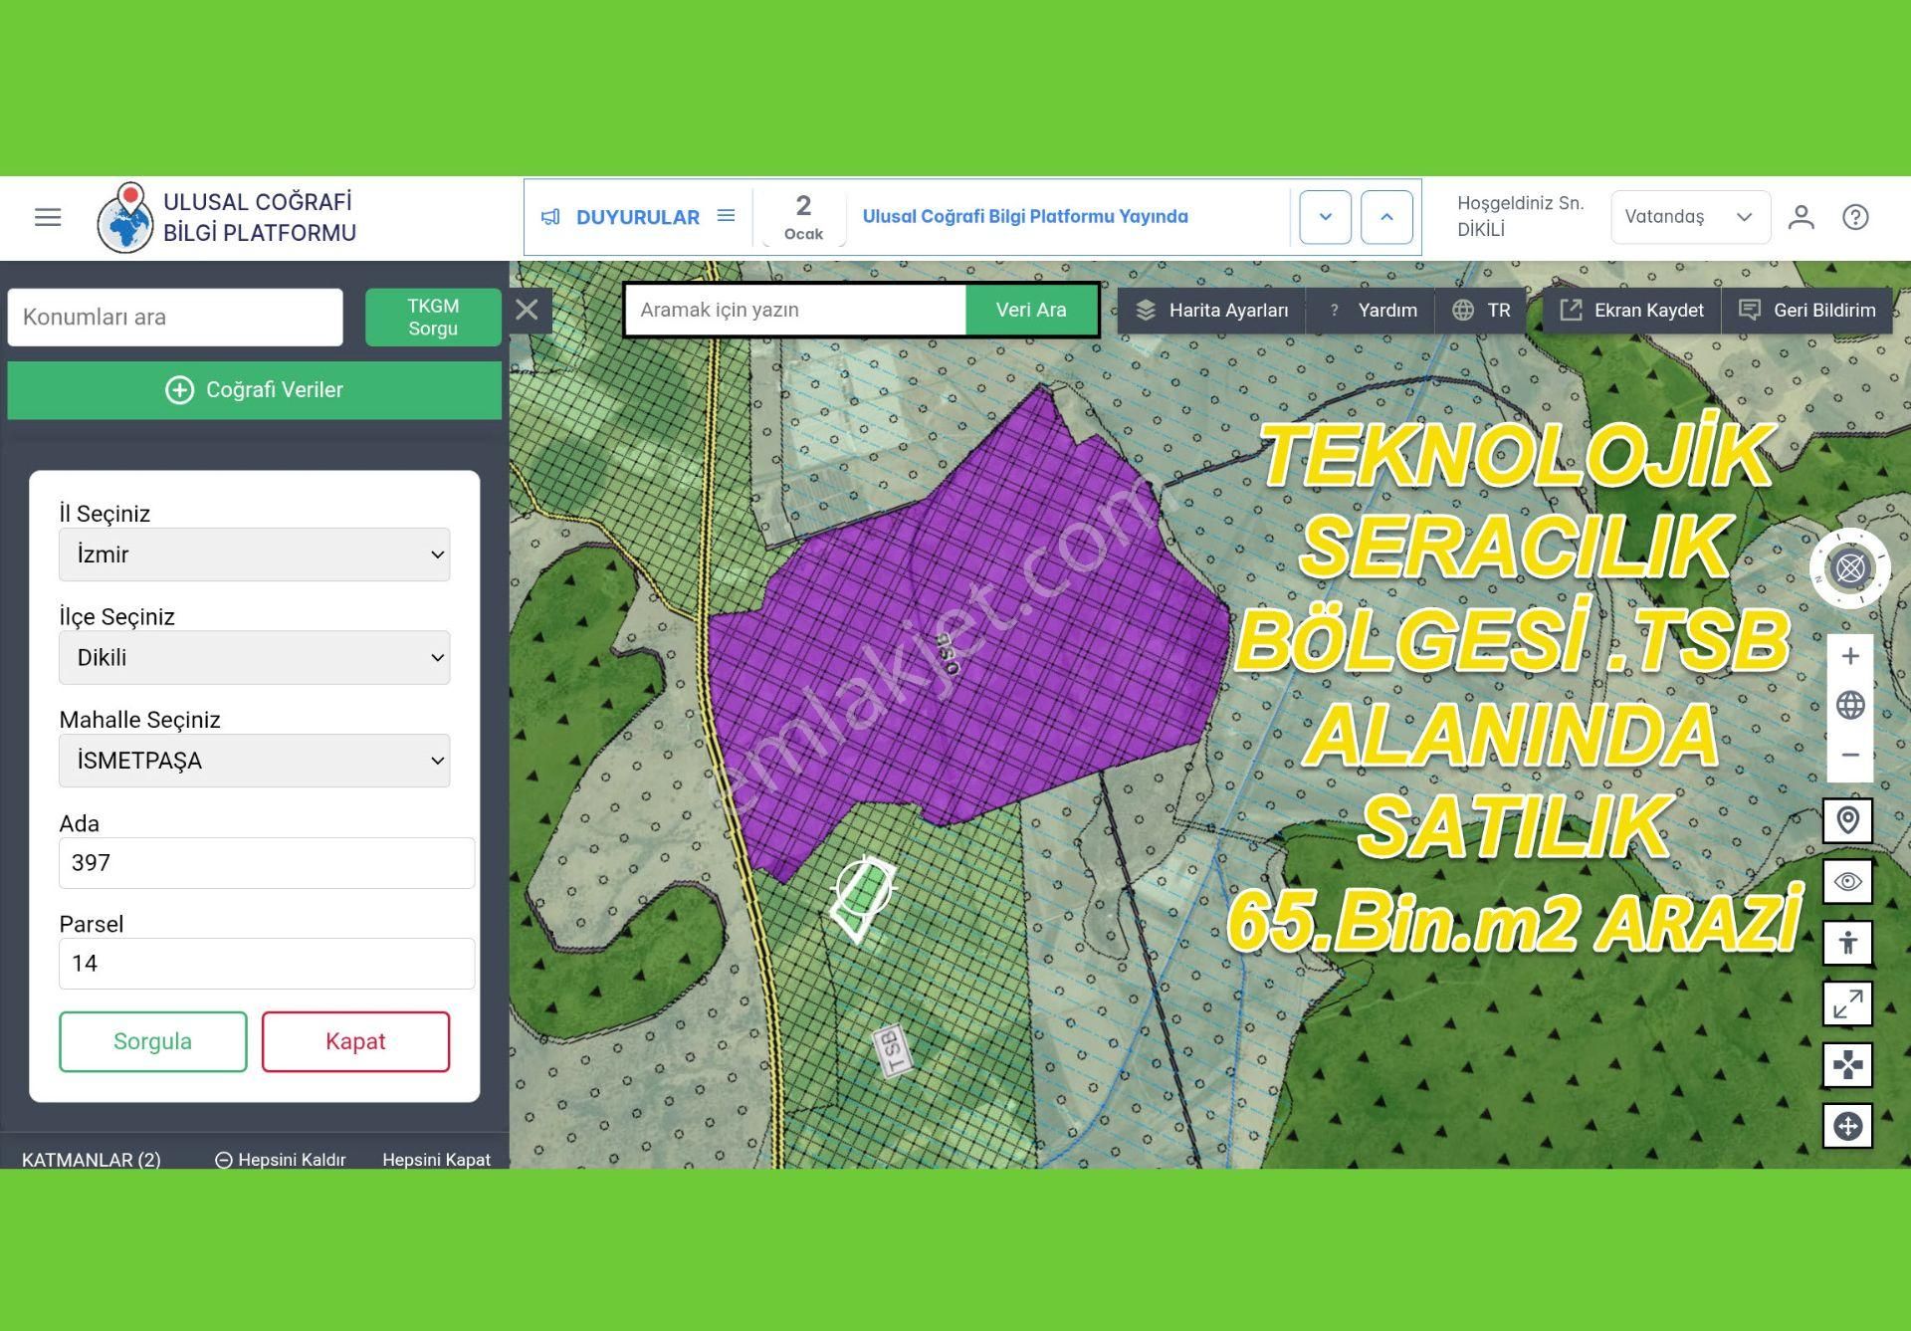
Task: Open the hamburger menu icon
Action: tap(48, 217)
